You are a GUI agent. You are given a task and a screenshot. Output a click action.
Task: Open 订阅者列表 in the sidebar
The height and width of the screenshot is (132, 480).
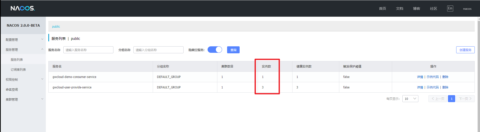point(18,69)
